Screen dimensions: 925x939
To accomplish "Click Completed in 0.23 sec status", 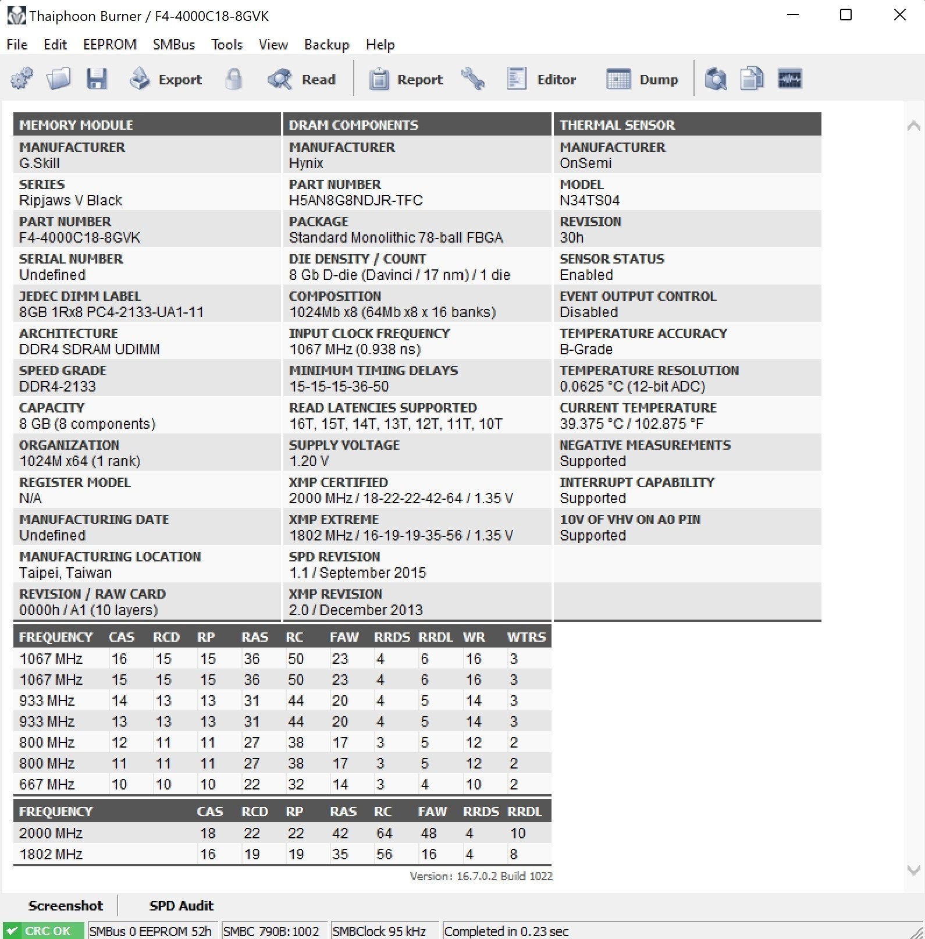I will coord(506,931).
